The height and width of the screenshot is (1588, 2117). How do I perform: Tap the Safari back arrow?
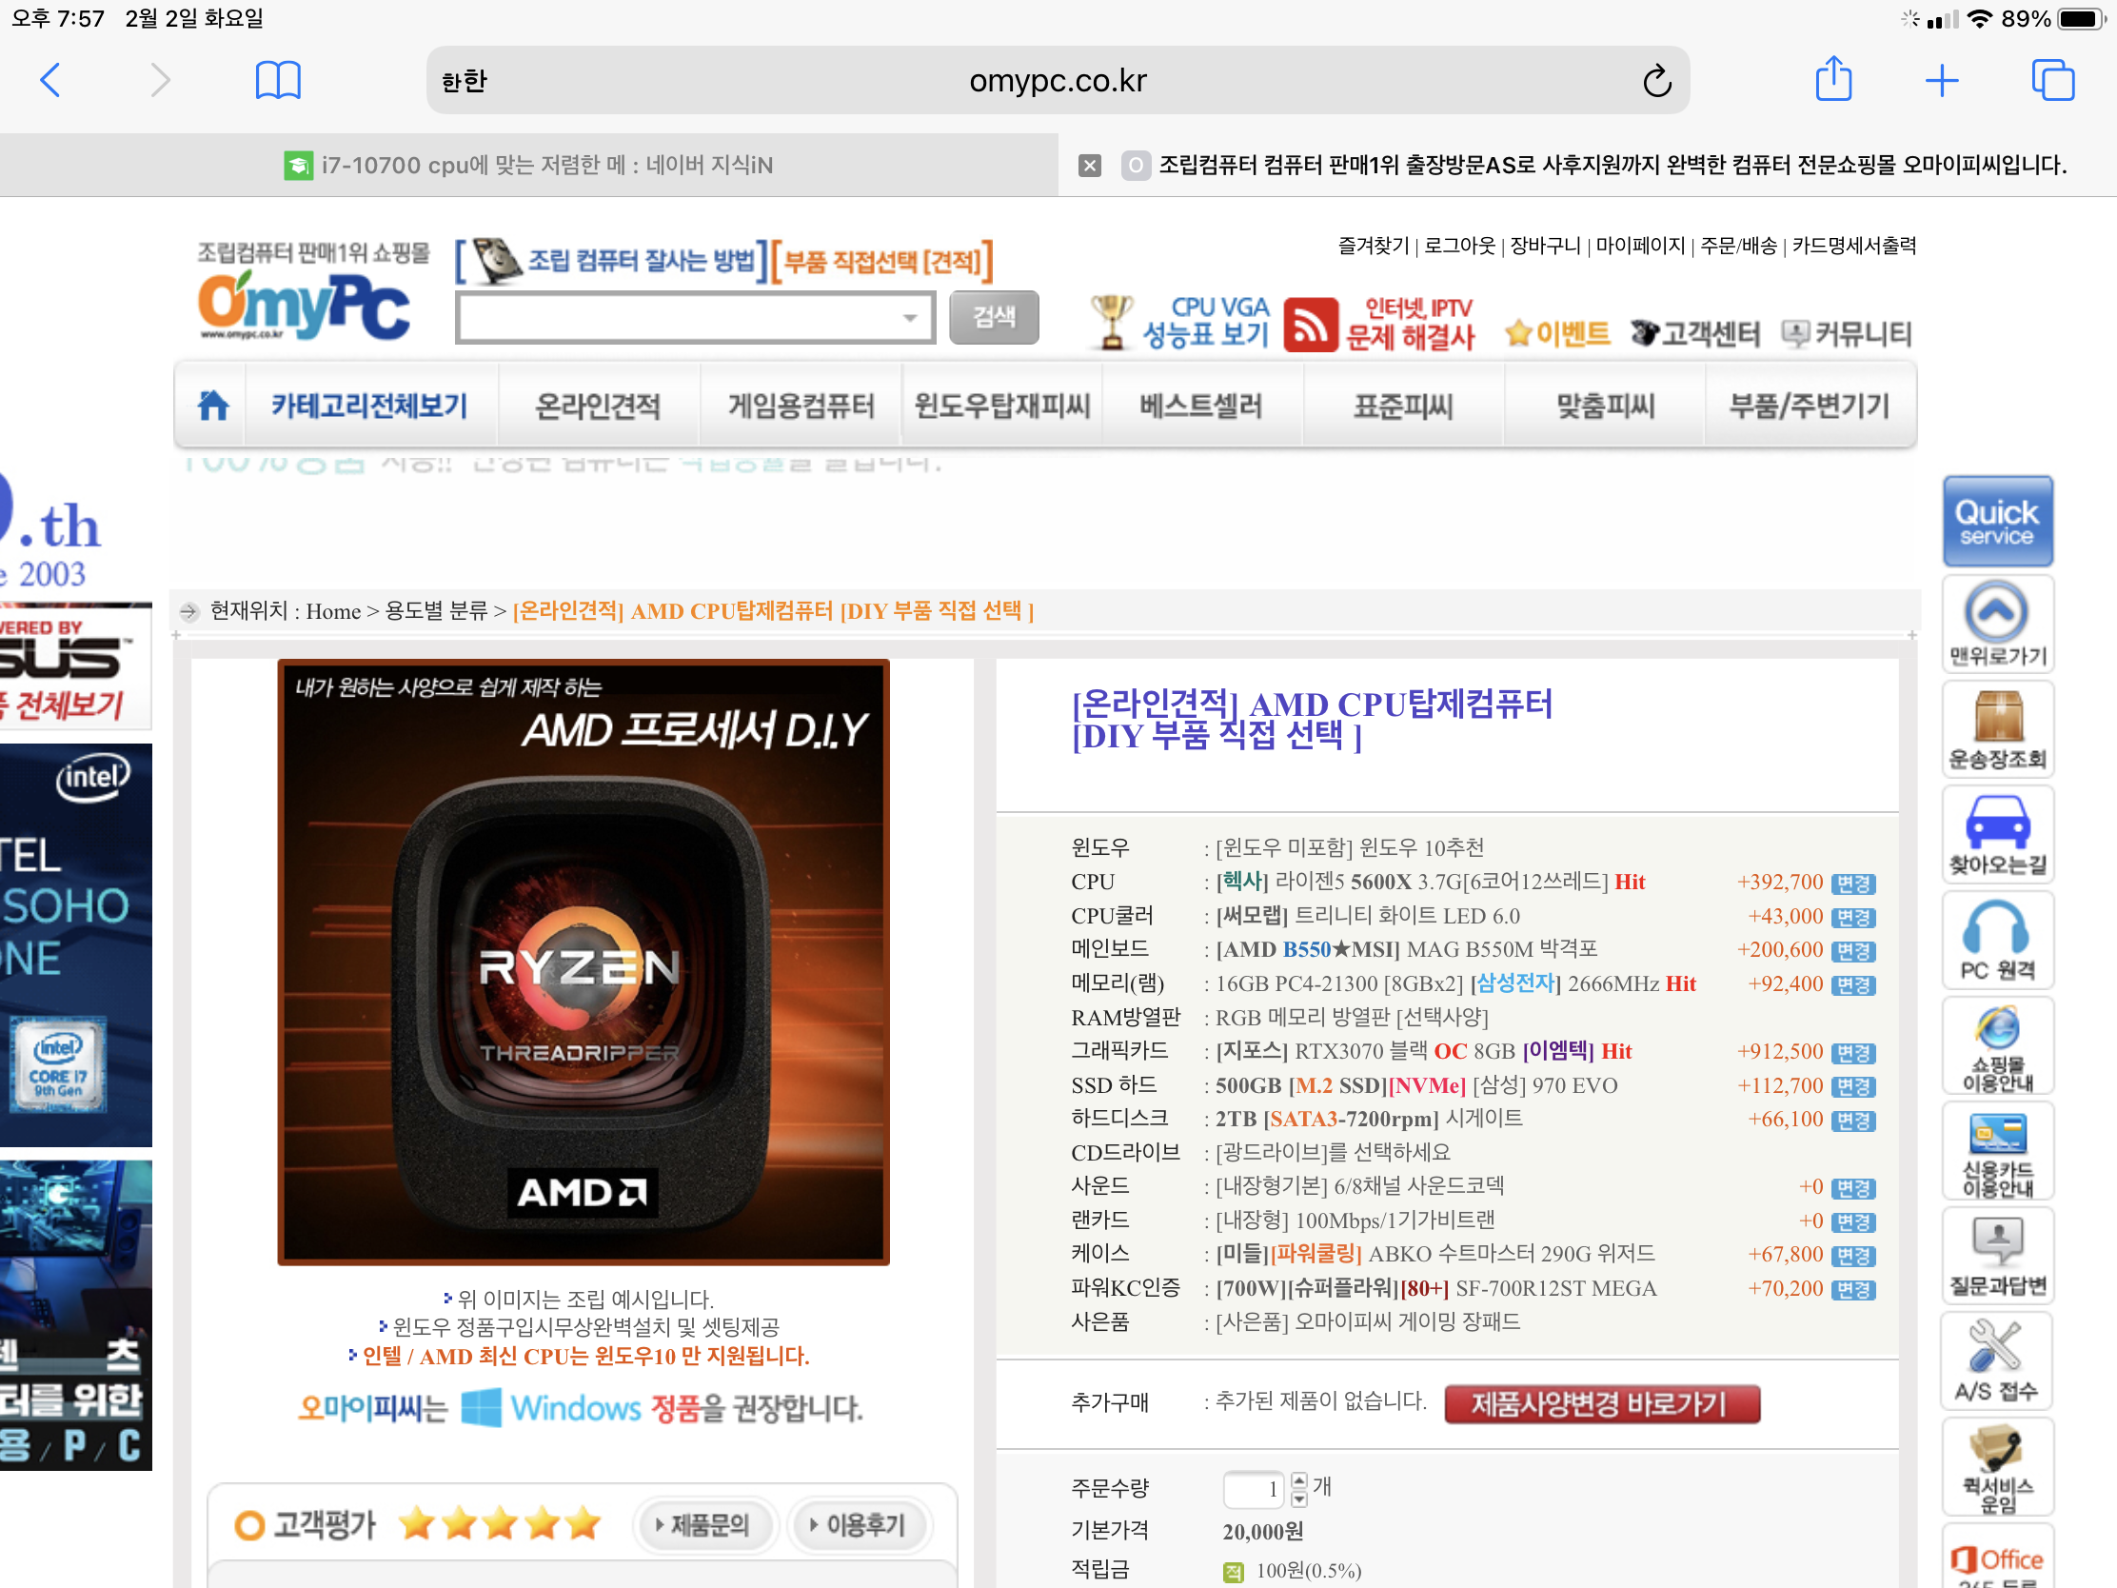point(50,80)
